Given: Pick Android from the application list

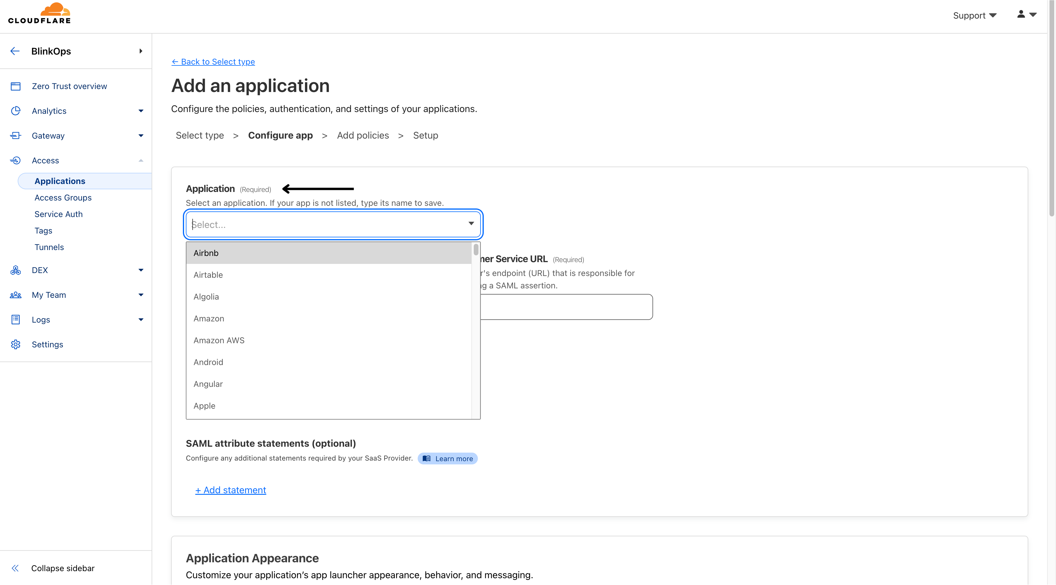Looking at the screenshot, I should (x=329, y=362).
